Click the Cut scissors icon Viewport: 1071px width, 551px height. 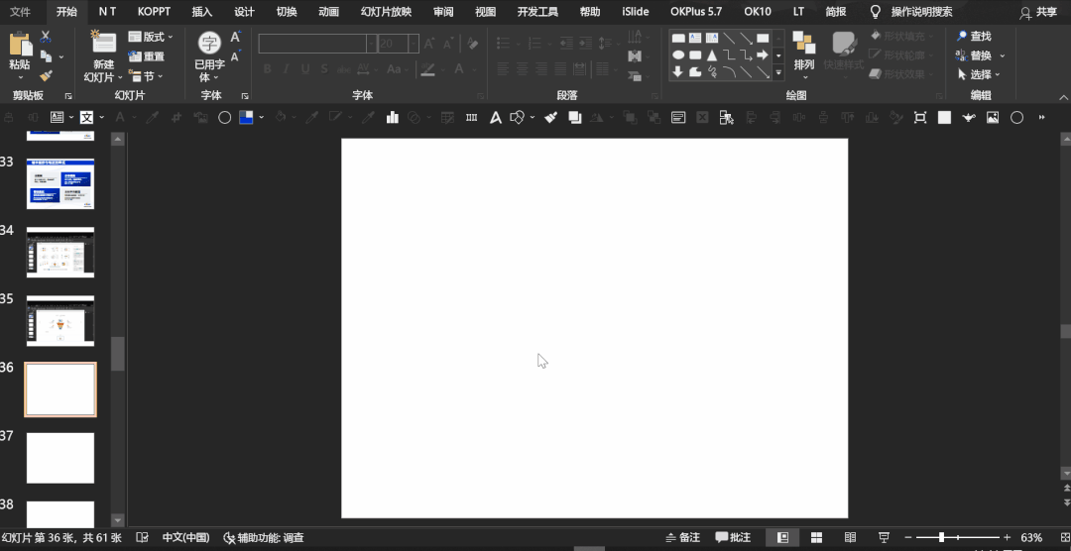tap(46, 37)
